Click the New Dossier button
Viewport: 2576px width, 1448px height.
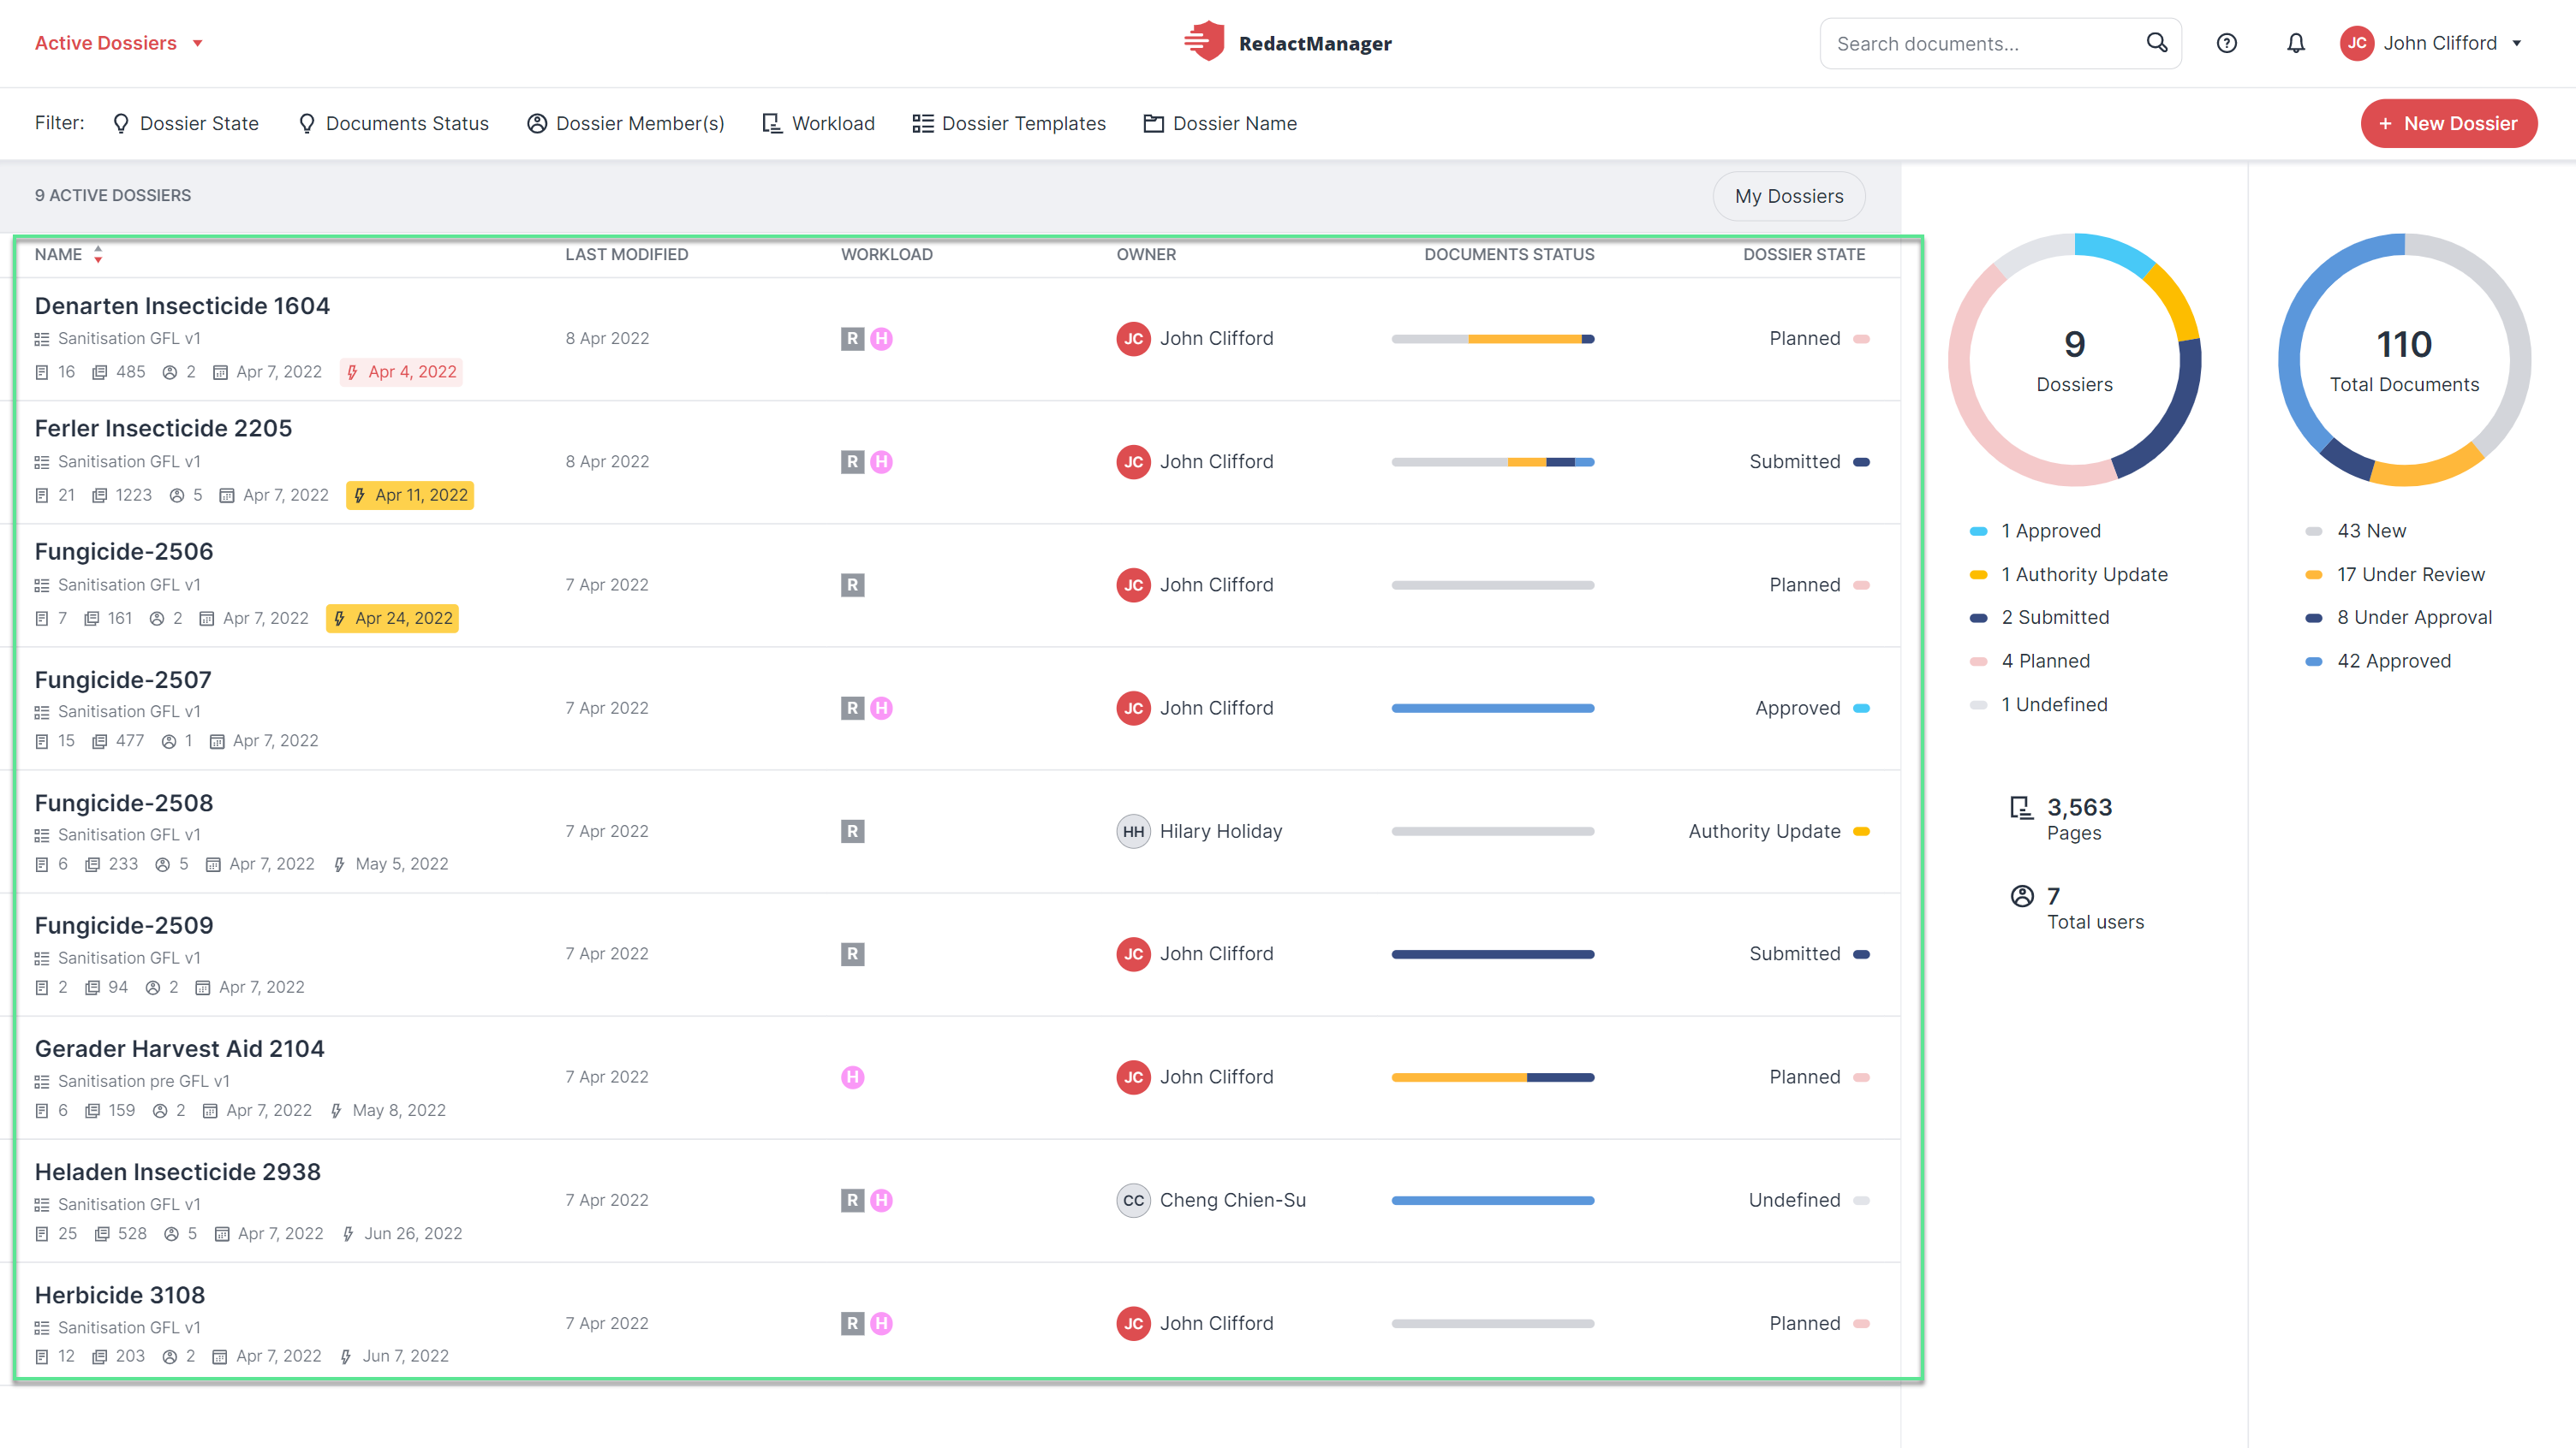[x=2449, y=123]
